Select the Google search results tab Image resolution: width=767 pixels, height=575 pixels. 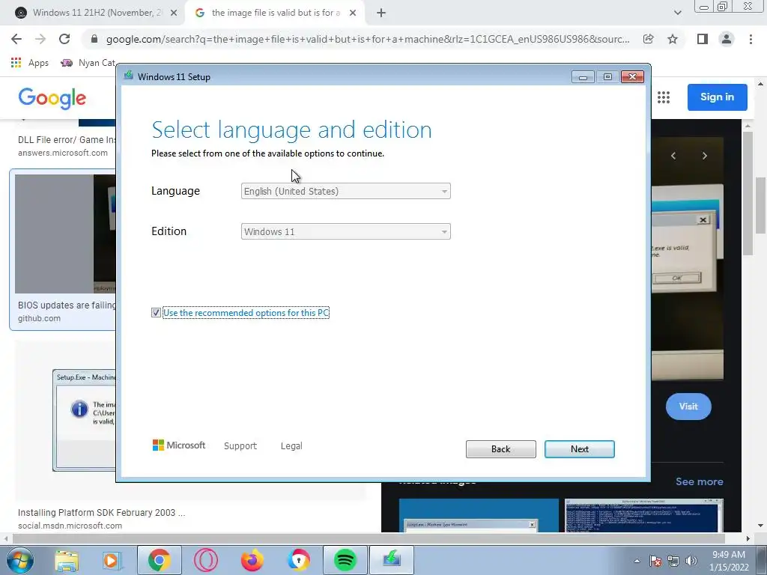[x=276, y=13]
